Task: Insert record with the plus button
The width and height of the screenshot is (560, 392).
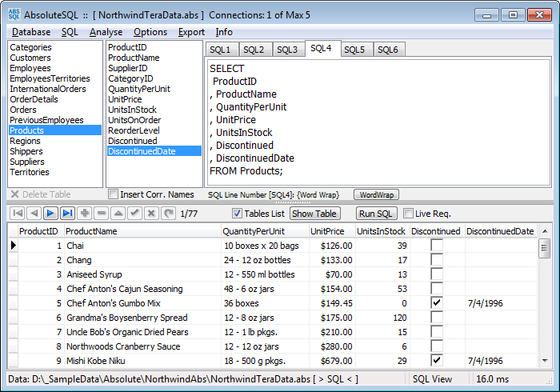Action: 85,214
